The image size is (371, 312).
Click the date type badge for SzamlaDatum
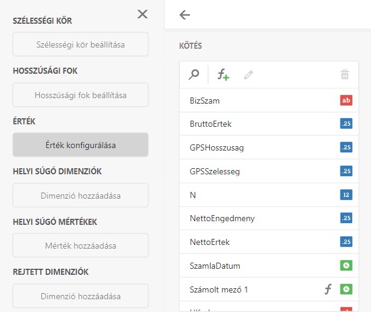point(346,266)
